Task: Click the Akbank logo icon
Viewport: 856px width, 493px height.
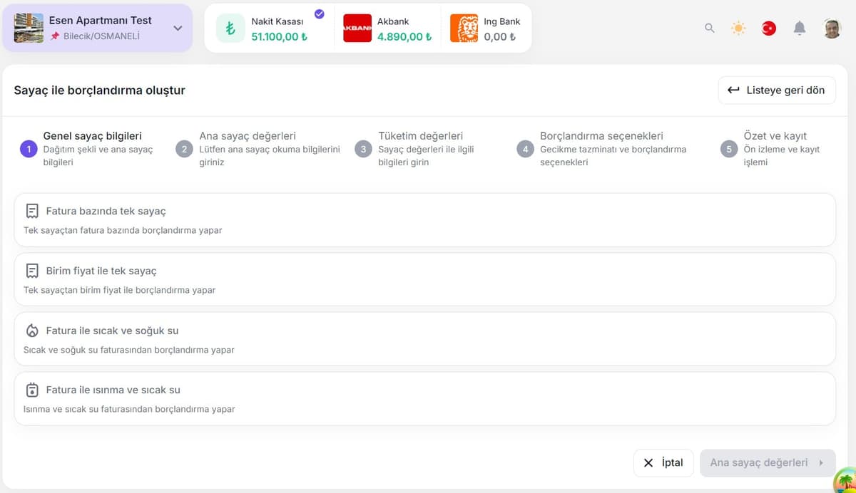Action: click(x=357, y=28)
